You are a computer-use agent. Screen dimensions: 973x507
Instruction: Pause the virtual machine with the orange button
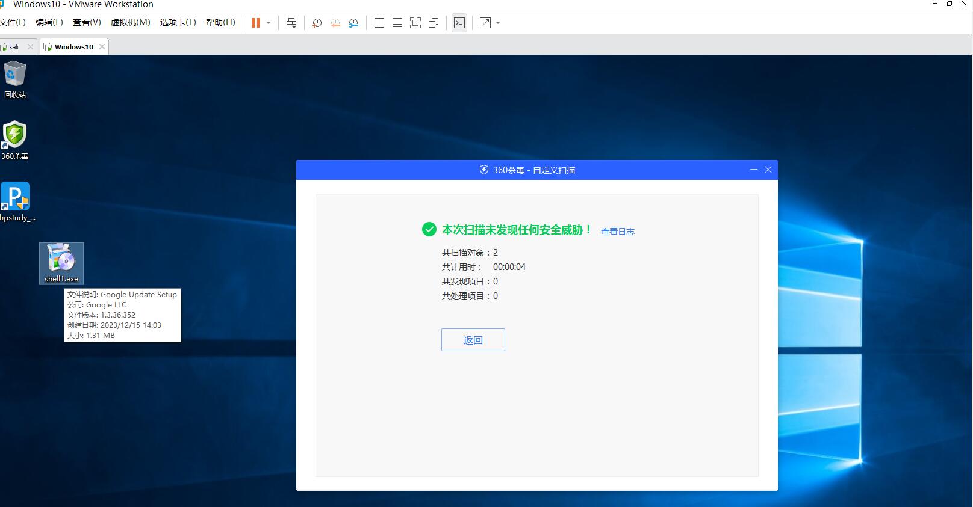pos(256,23)
